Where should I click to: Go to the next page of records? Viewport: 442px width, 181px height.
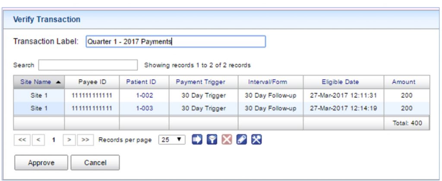coord(69,140)
